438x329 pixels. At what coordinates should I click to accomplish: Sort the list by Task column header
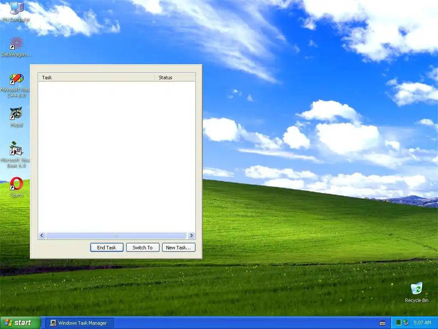tap(96, 78)
